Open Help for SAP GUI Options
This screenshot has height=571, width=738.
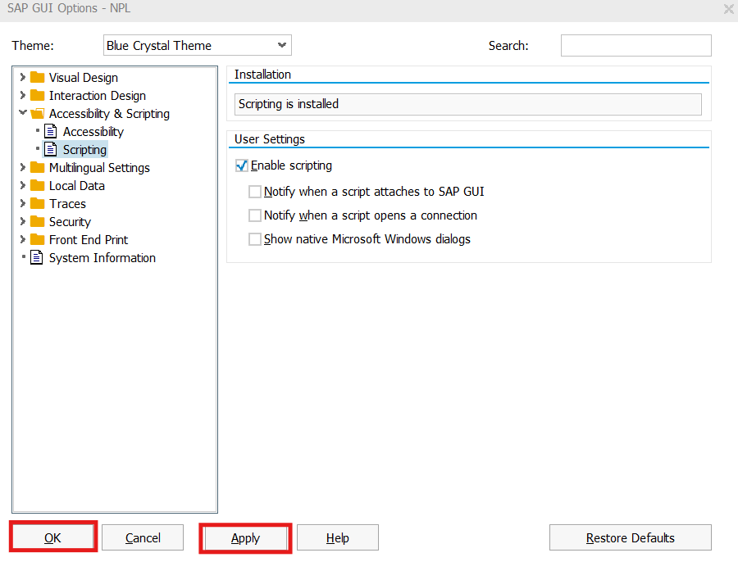[x=338, y=537]
